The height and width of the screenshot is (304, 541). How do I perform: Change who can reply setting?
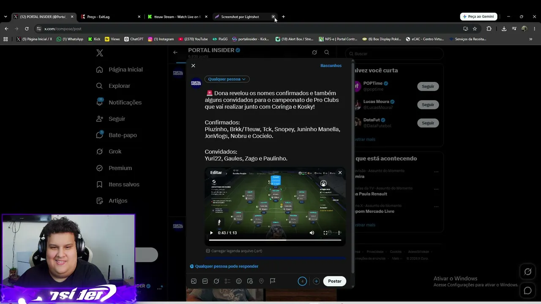pos(224,266)
